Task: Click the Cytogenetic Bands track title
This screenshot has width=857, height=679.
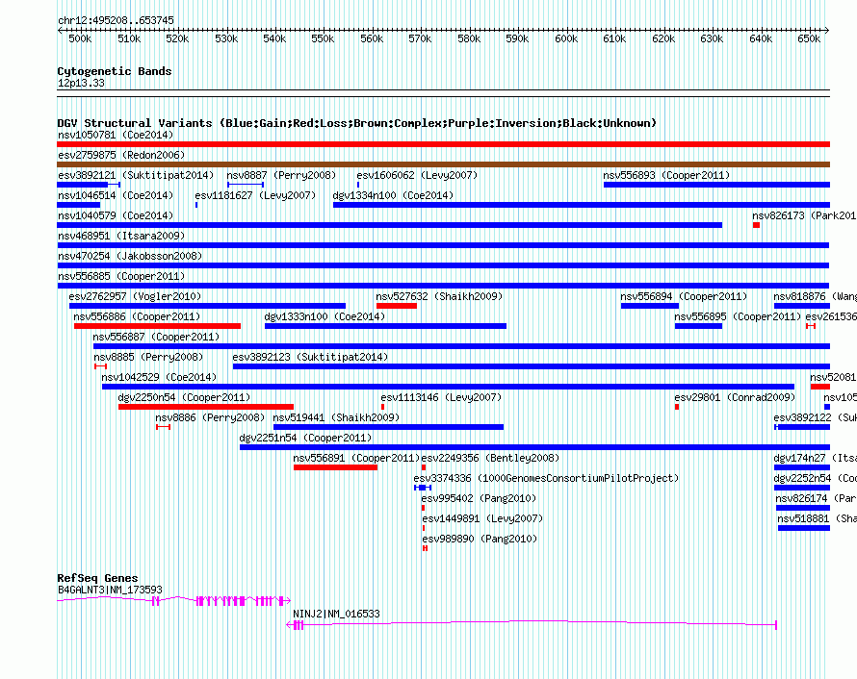Action: tap(115, 71)
